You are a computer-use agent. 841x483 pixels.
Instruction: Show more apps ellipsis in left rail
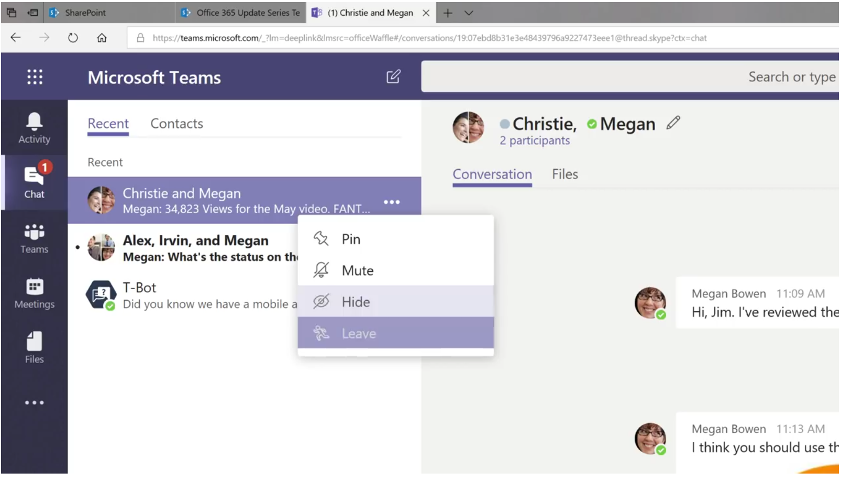[34, 402]
